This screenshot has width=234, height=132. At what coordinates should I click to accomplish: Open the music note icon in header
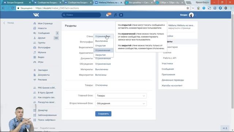pyautogui.click(x=115, y=15)
